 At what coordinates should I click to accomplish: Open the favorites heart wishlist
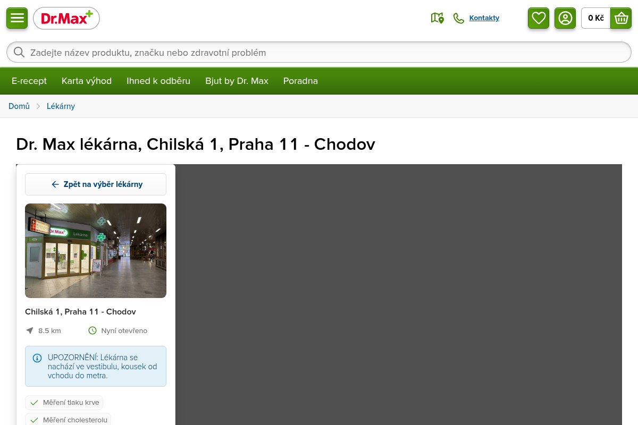pyautogui.click(x=539, y=18)
